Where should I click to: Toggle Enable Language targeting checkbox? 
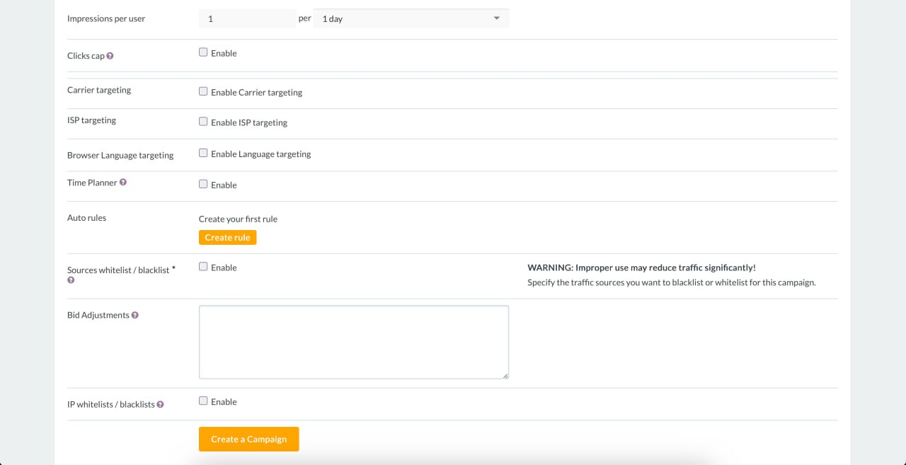tap(203, 153)
